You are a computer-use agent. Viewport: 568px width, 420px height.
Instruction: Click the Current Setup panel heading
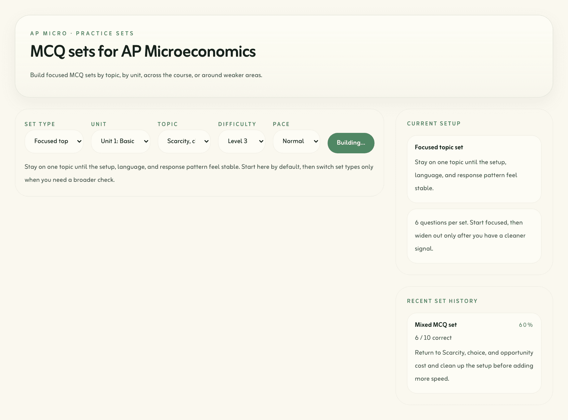pyautogui.click(x=434, y=124)
